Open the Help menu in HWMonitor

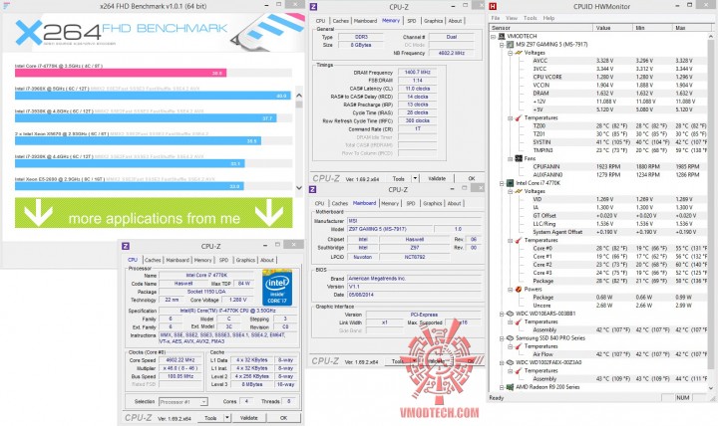pos(548,18)
